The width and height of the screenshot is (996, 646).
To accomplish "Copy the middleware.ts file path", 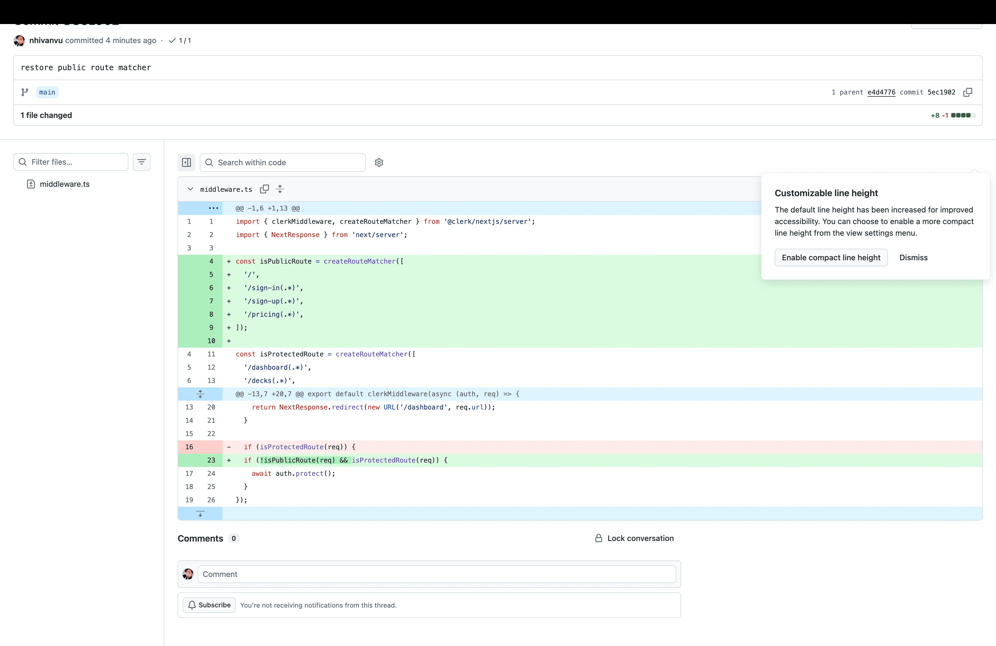I will tap(264, 189).
